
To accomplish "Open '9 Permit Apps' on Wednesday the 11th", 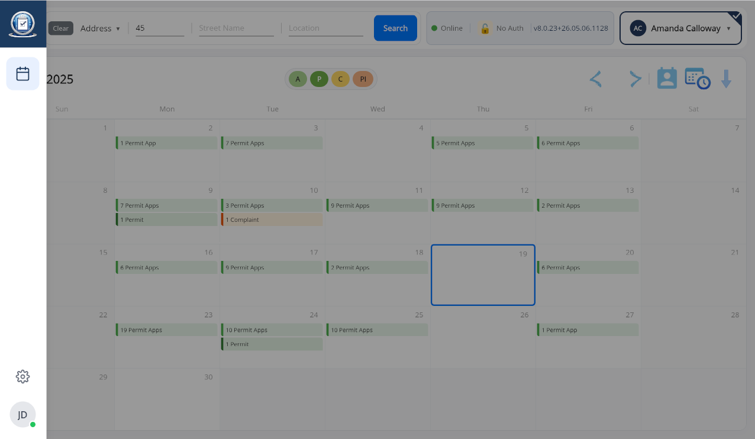I will click(377, 205).
